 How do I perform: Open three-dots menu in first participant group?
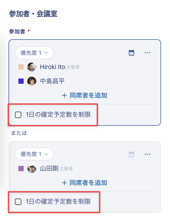click(x=148, y=53)
